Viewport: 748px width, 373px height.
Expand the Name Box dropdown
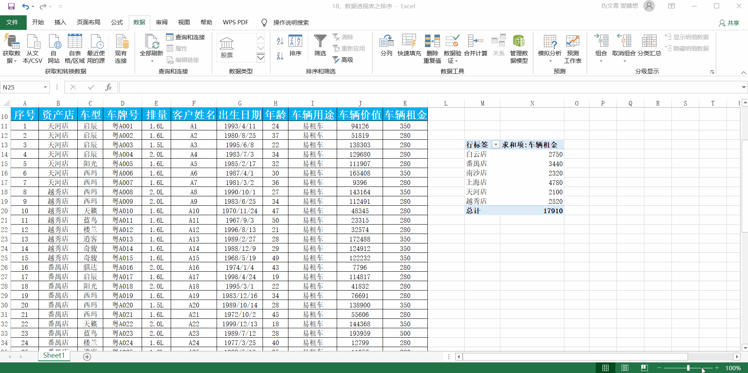pyautogui.click(x=45, y=87)
